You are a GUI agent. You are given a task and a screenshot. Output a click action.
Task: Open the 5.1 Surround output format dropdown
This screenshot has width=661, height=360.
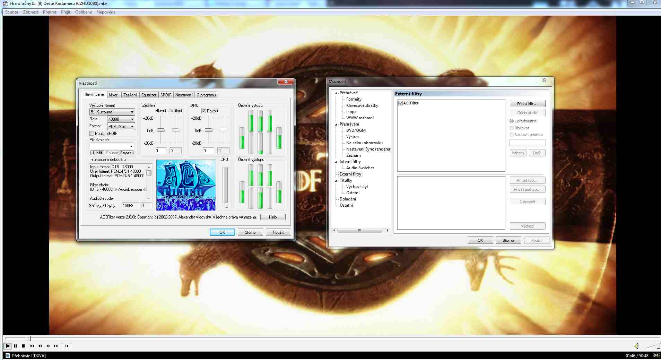[112, 112]
